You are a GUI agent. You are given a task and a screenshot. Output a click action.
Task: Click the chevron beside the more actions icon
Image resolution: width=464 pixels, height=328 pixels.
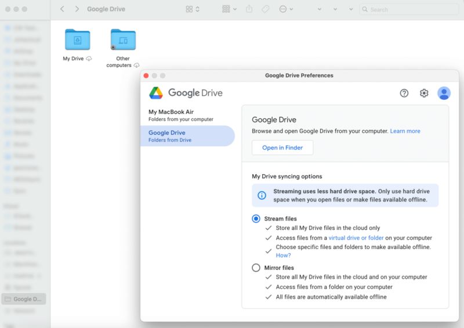coord(291,9)
